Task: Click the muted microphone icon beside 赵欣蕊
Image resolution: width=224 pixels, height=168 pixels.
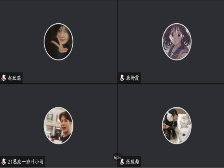Action: pyautogui.click(x=4, y=78)
